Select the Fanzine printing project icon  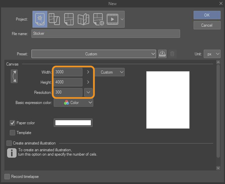83,19
